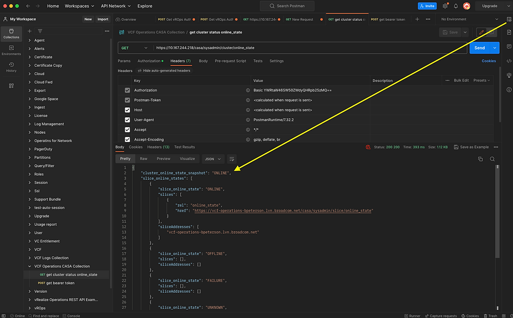Open the environment quick look icon
The width and height of the screenshot is (513, 318).
509,19
